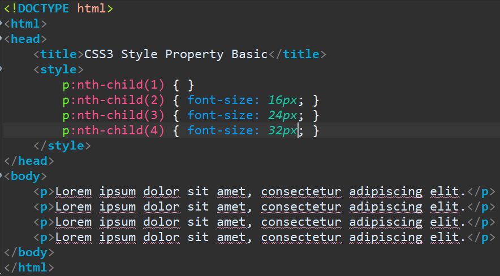This screenshot has height=276, width=500.
Task: Place cursor on the DOCTYPE keyword
Action: [44, 8]
